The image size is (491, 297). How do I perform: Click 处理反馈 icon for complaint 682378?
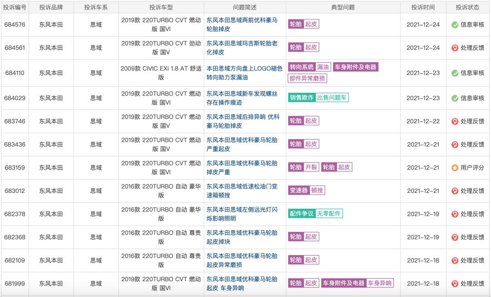[455, 214]
